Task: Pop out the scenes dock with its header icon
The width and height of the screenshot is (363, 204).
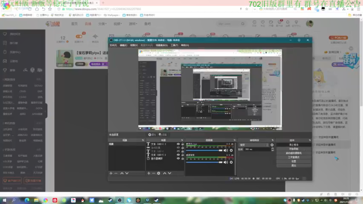Action: (143, 140)
